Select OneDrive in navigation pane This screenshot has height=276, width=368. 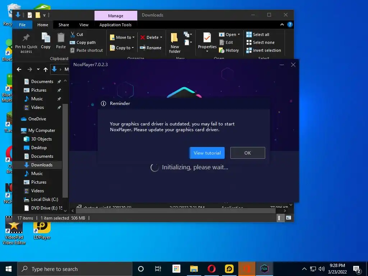[x=33, y=119]
